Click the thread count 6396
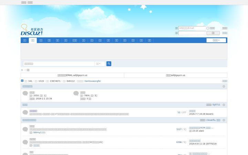The image size is (248, 155). 179,142
